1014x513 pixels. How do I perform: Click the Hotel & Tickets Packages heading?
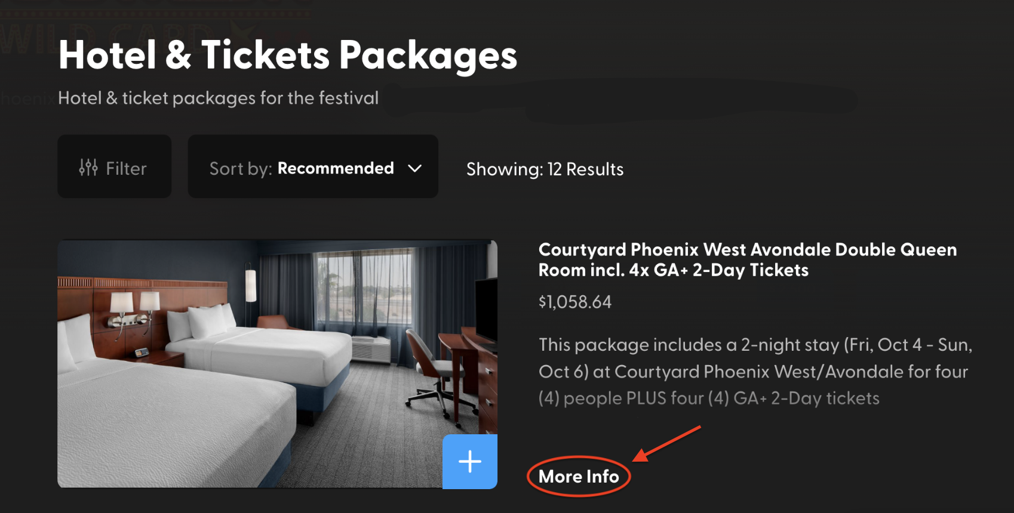[x=287, y=55]
